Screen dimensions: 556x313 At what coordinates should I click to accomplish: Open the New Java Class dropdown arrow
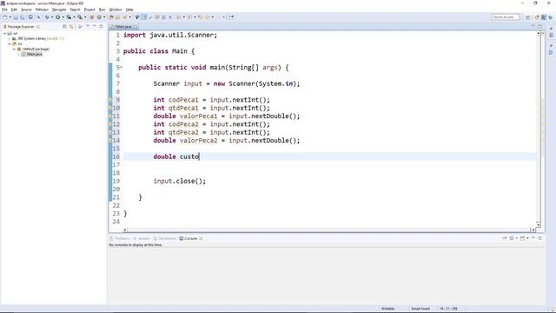click(x=104, y=17)
